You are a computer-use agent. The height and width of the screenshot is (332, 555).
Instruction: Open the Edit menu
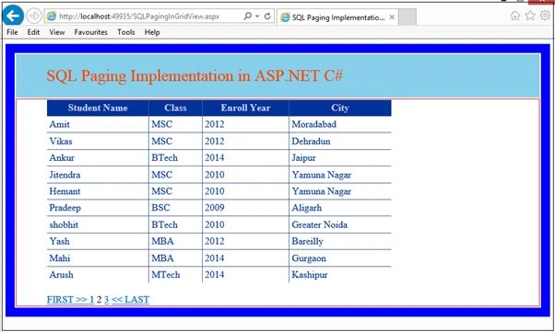(33, 32)
